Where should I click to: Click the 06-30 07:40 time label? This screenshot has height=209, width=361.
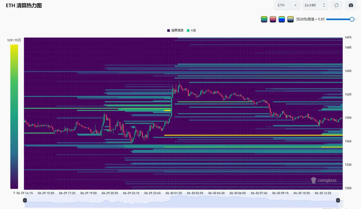259,193
